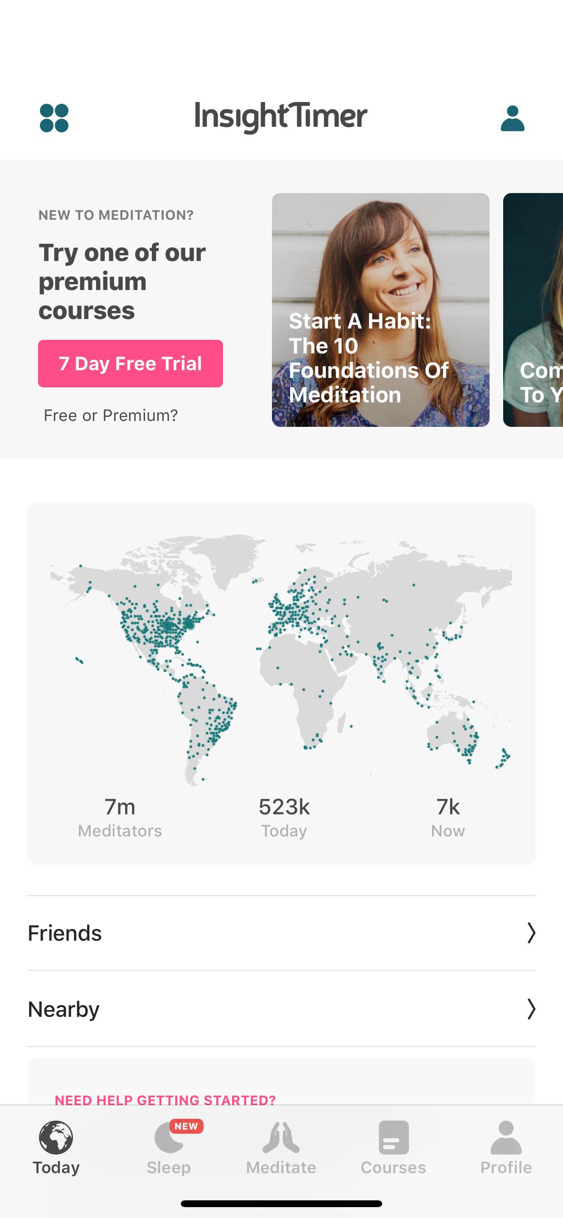
Task: Tap the 7k Now statistic
Action: [447, 817]
